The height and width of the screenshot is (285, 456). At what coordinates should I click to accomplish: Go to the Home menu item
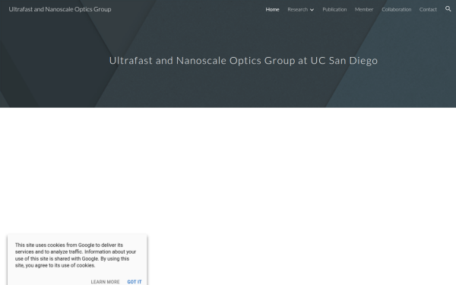point(272,9)
